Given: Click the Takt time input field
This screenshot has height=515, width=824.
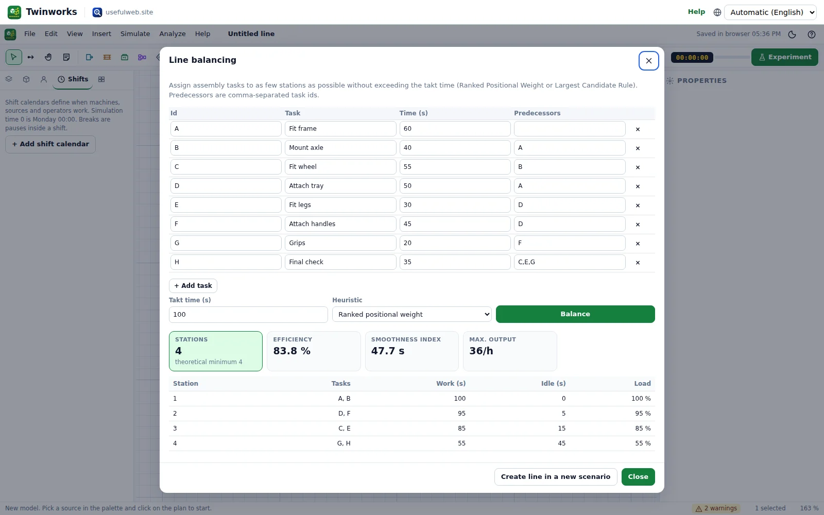Looking at the screenshot, I should tap(248, 315).
